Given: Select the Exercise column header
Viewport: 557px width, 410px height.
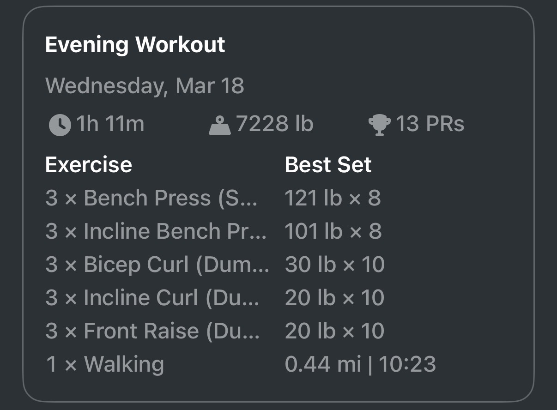Looking at the screenshot, I should [x=88, y=164].
